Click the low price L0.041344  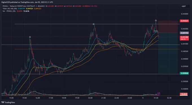(68, 6)
